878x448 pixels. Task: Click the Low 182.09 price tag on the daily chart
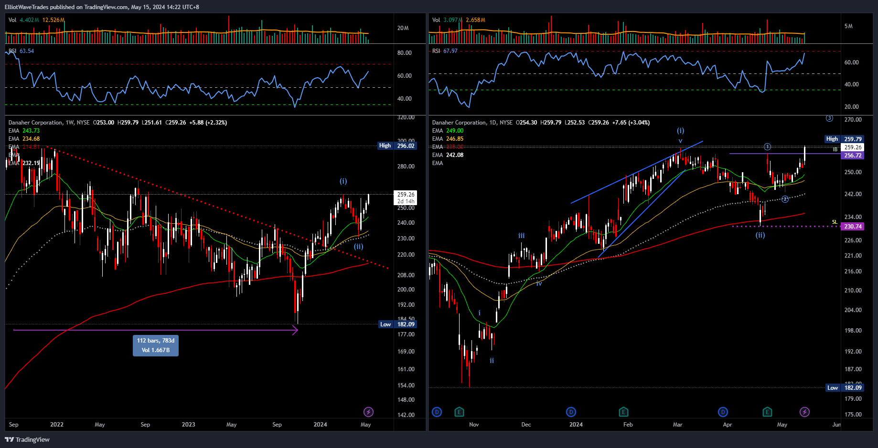point(844,388)
